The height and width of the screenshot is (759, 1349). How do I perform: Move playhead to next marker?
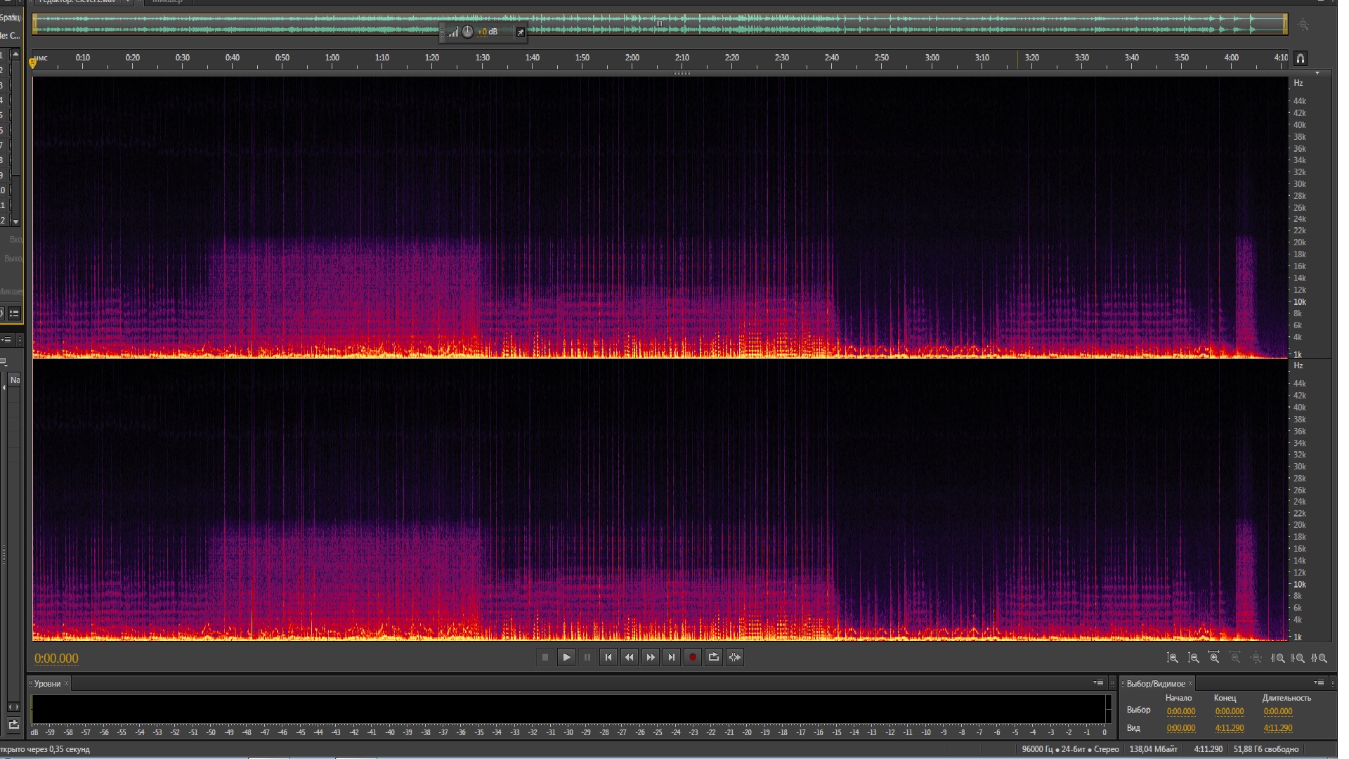click(x=672, y=657)
